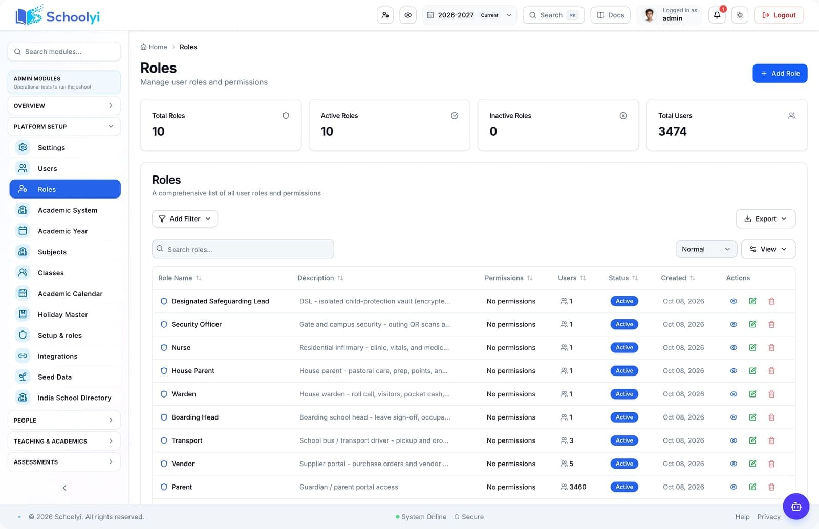Delete the Security Officer role
This screenshot has height=529, width=819.
click(771, 324)
